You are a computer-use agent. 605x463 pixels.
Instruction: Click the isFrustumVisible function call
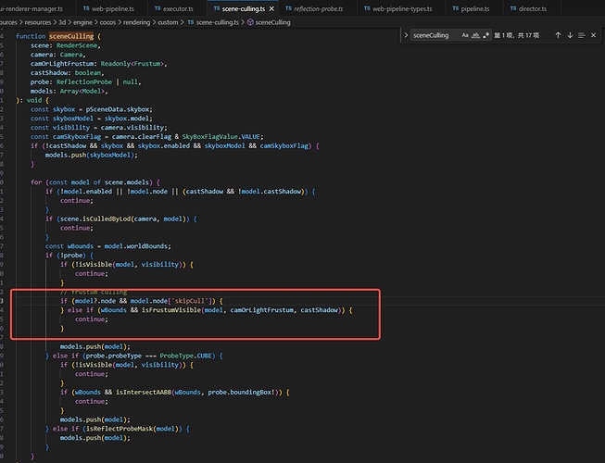point(171,310)
